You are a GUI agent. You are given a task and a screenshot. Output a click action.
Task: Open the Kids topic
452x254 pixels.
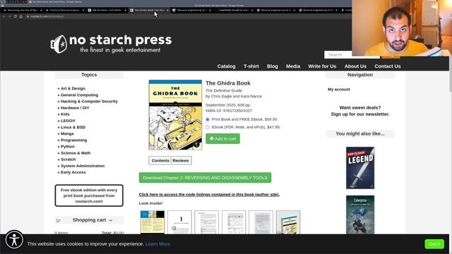(65, 114)
